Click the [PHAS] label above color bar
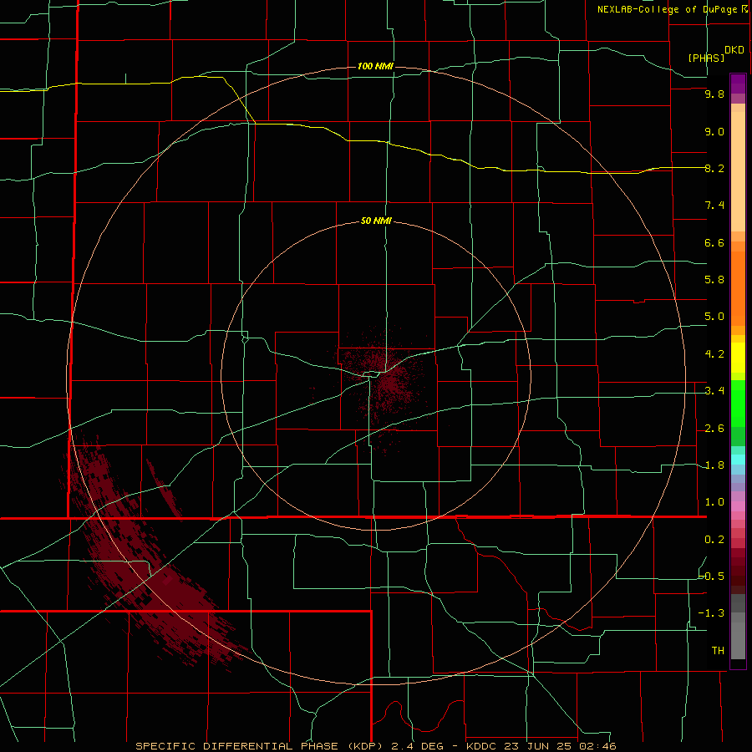The width and height of the screenshot is (752, 752). point(706,58)
